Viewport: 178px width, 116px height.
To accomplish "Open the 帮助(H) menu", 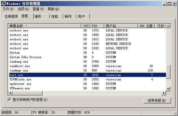I will 53,9.
